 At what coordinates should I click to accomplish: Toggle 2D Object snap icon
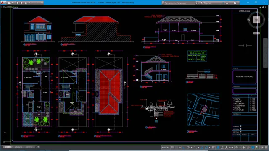[x=206, y=147]
